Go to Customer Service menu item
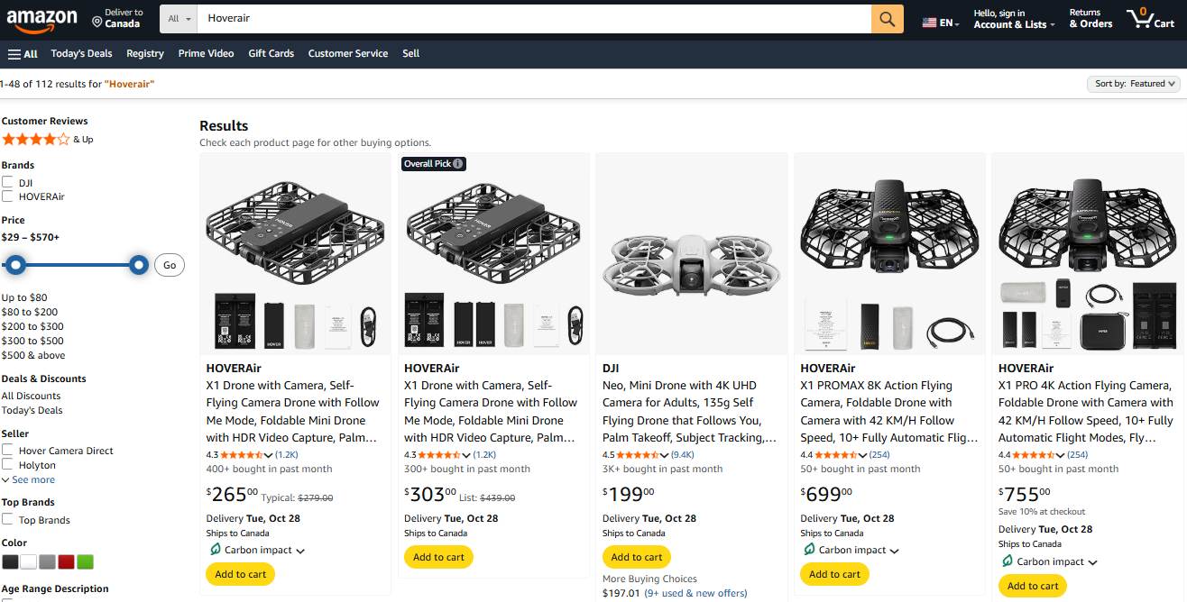 (x=347, y=54)
